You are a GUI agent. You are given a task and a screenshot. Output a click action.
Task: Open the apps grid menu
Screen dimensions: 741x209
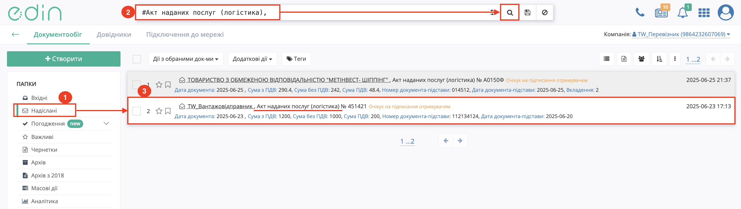[x=704, y=13]
